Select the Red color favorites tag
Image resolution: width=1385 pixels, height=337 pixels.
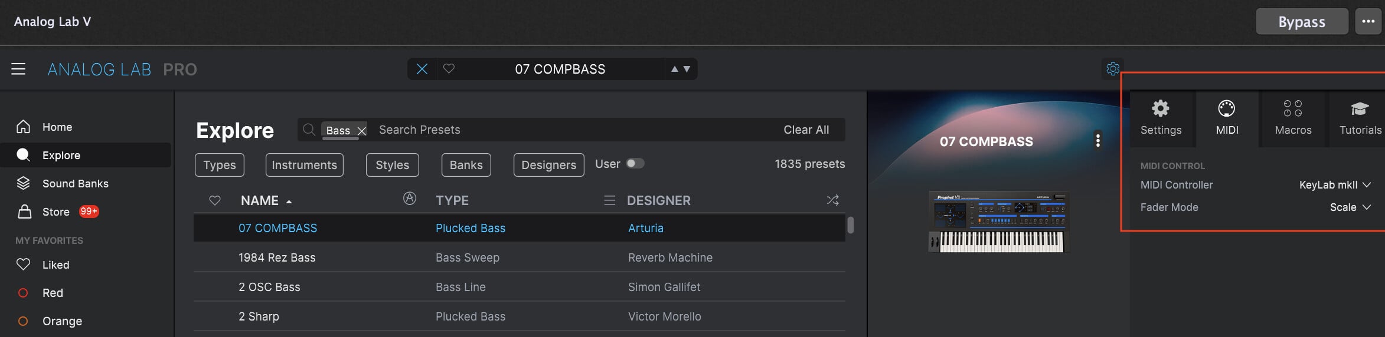(53, 293)
